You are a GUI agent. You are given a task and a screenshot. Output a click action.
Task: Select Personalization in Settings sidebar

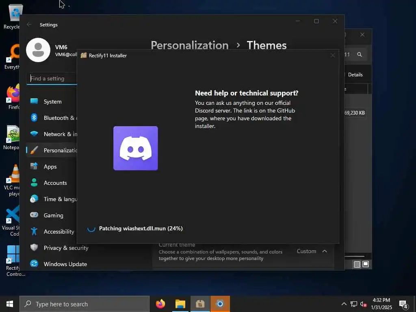click(x=52, y=150)
